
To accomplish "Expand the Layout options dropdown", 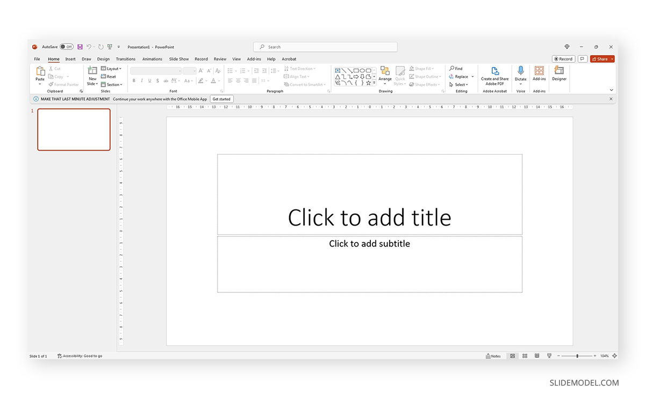I will (x=111, y=68).
